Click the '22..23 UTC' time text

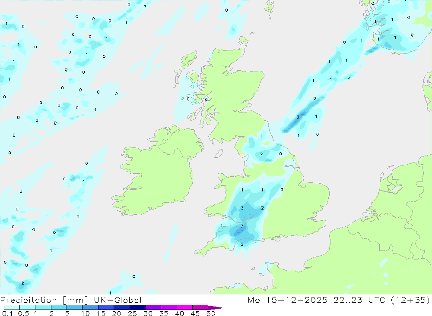(x=359, y=300)
